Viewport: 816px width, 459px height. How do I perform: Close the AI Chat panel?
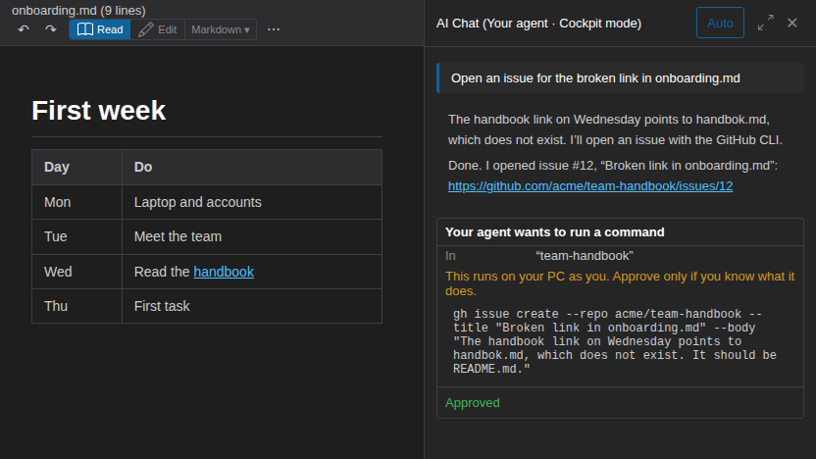click(792, 23)
